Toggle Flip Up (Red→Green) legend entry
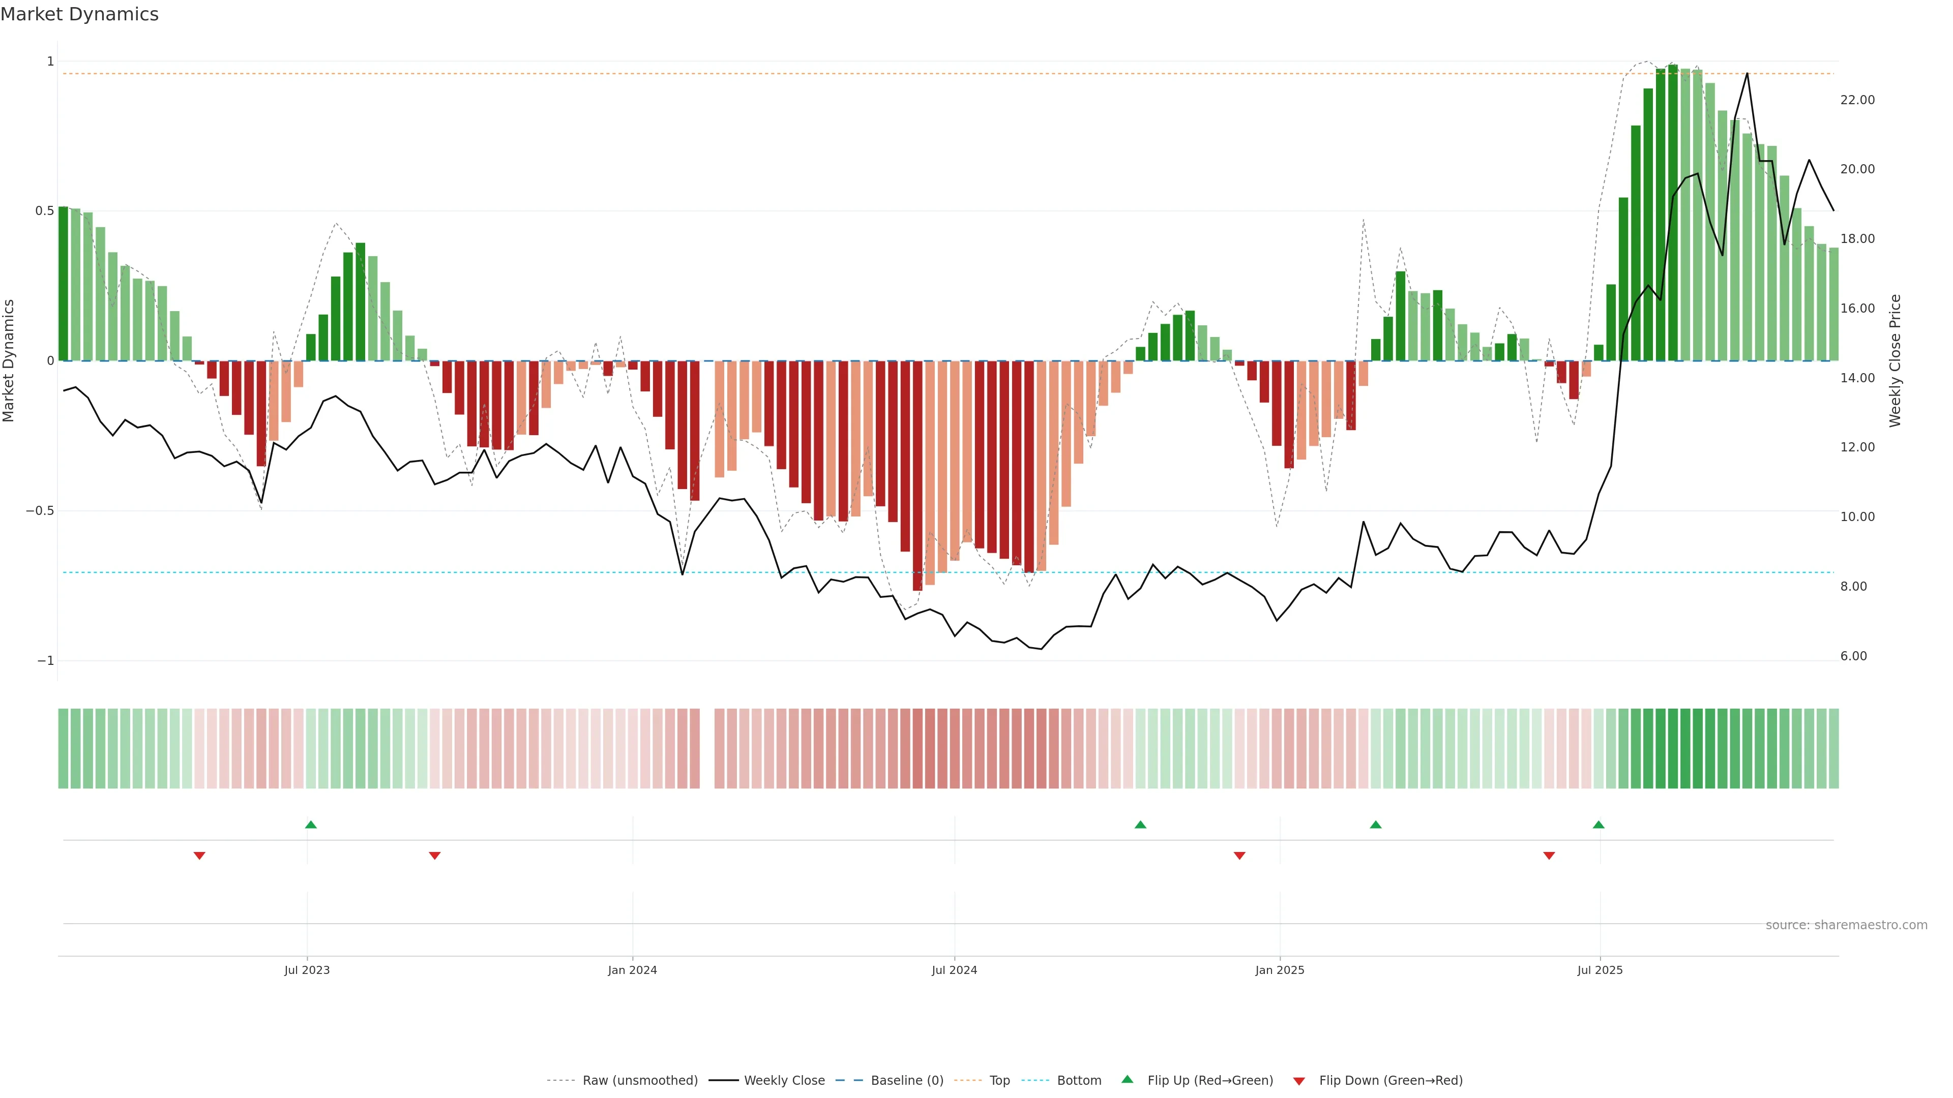1953x1098 pixels. 1210,1081
